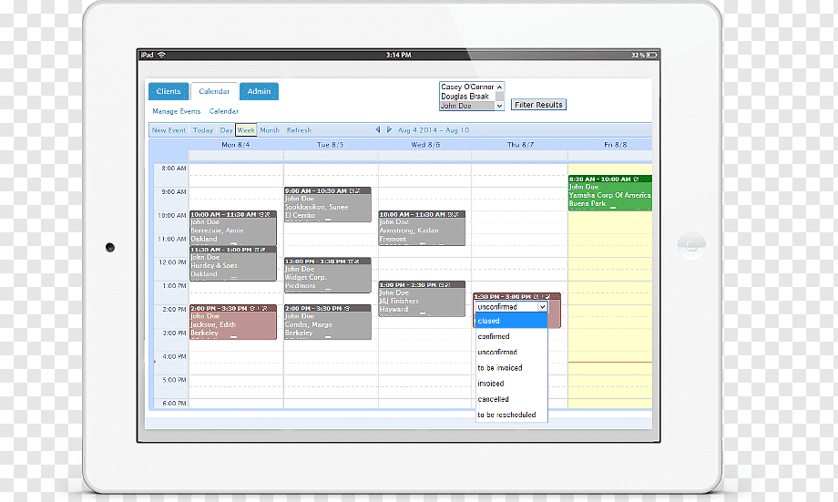Open the unconfirmed status dropdown
Image resolution: width=838 pixels, height=502 pixels.
point(512,307)
